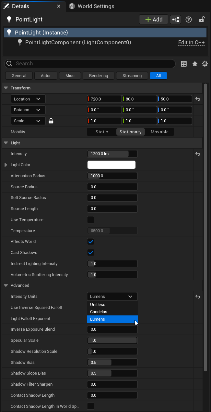Click the World Settings globe icon
Image resolution: width=211 pixels, height=412 pixels.
[x=72, y=6]
